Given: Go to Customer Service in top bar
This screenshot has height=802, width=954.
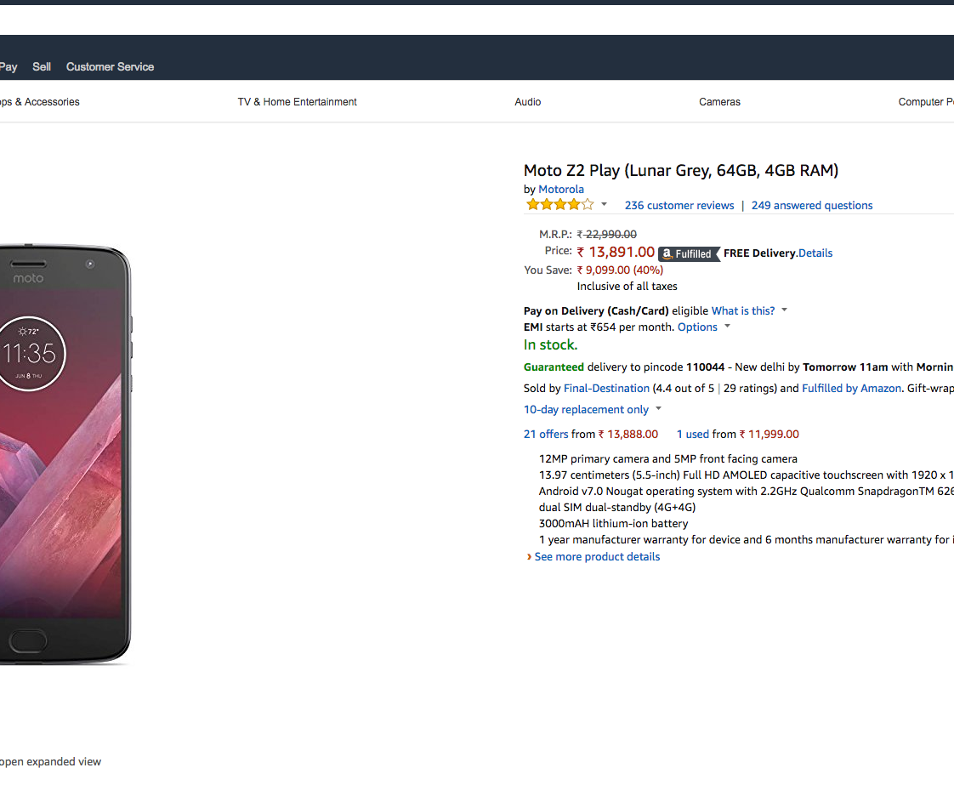Looking at the screenshot, I should (110, 66).
